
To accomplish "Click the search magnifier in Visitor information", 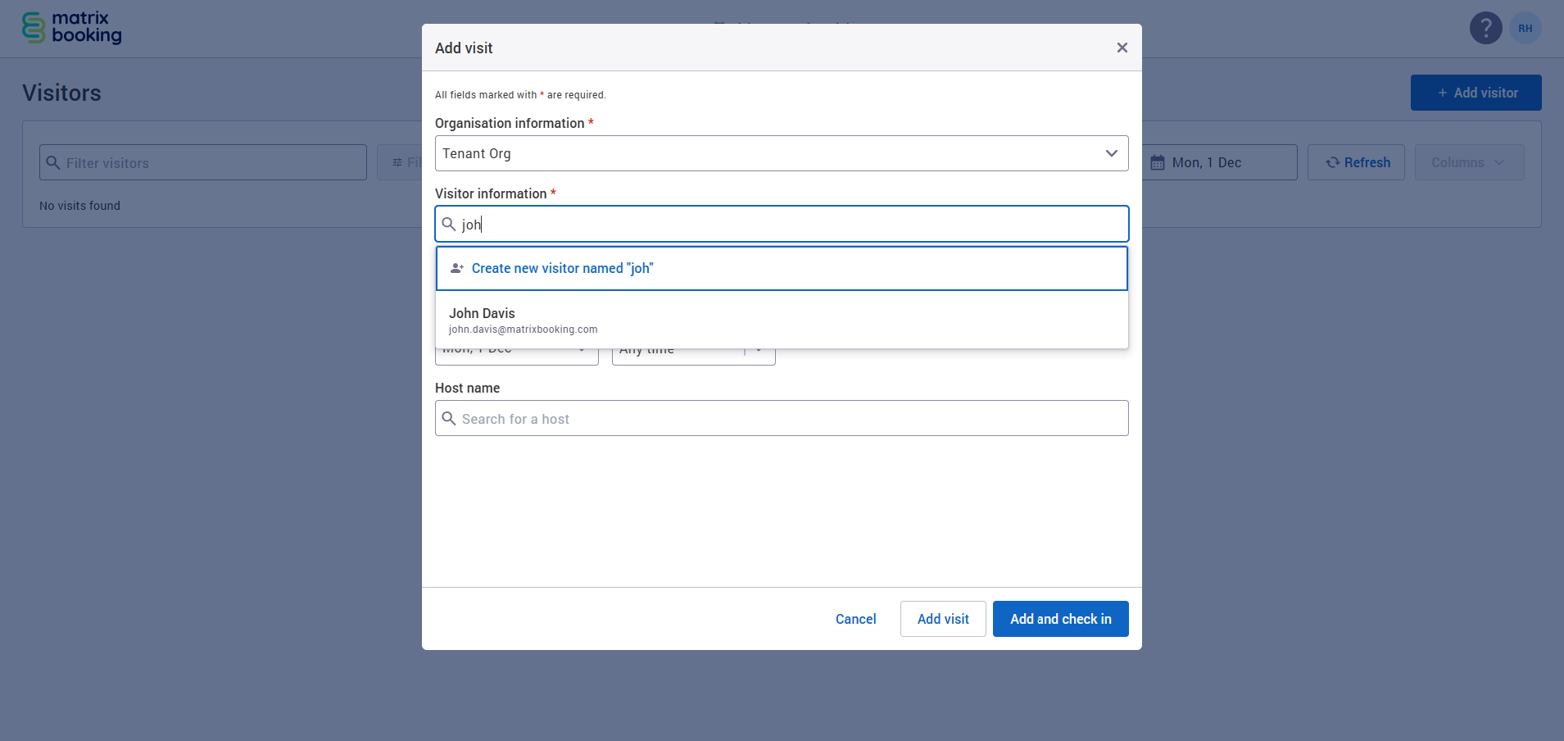I will coord(449,224).
